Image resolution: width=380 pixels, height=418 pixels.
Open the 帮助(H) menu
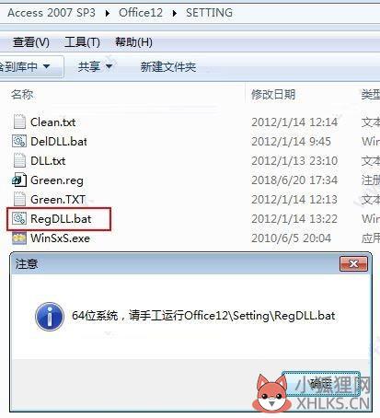pyautogui.click(x=133, y=42)
